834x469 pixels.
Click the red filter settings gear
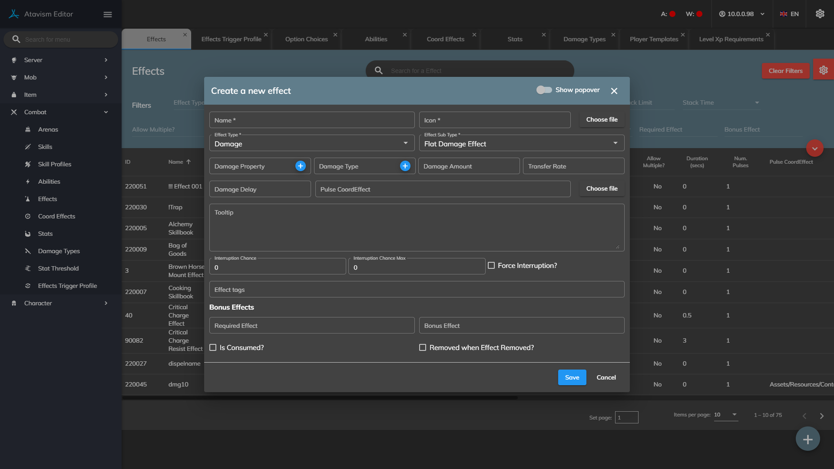click(823, 70)
